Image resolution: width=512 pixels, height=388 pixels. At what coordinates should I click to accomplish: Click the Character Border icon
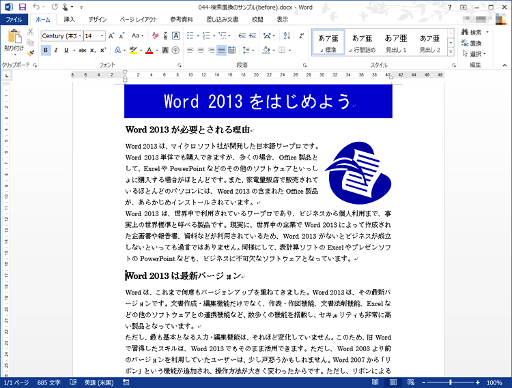point(175,36)
